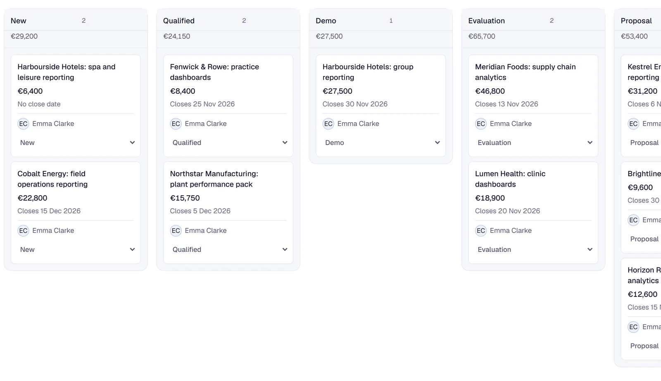661x381 pixels.
Task: Click the EC avatar on the Northstar Manufacturing card
Action: tap(176, 231)
